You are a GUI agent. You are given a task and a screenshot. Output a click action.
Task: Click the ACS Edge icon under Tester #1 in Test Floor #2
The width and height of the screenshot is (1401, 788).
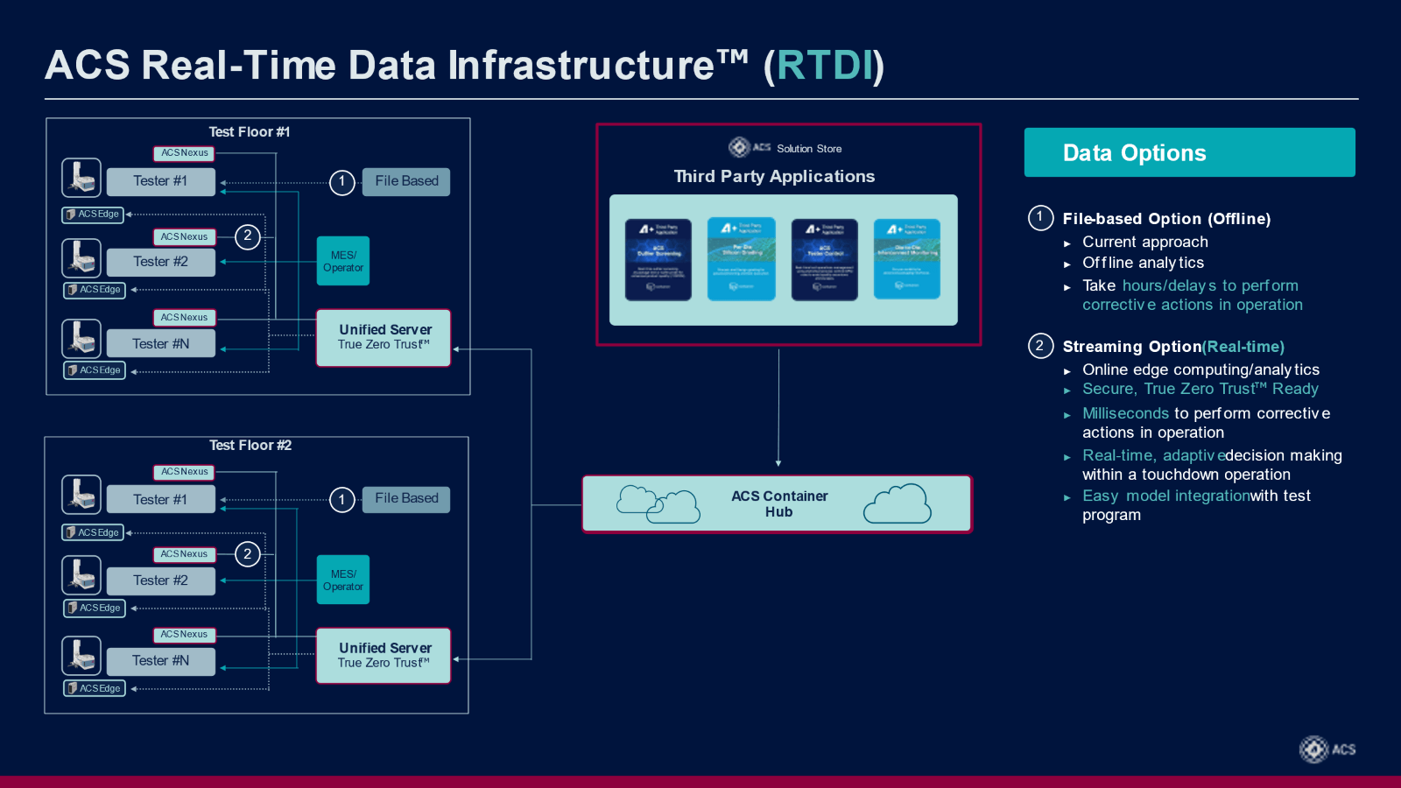(x=92, y=532)
